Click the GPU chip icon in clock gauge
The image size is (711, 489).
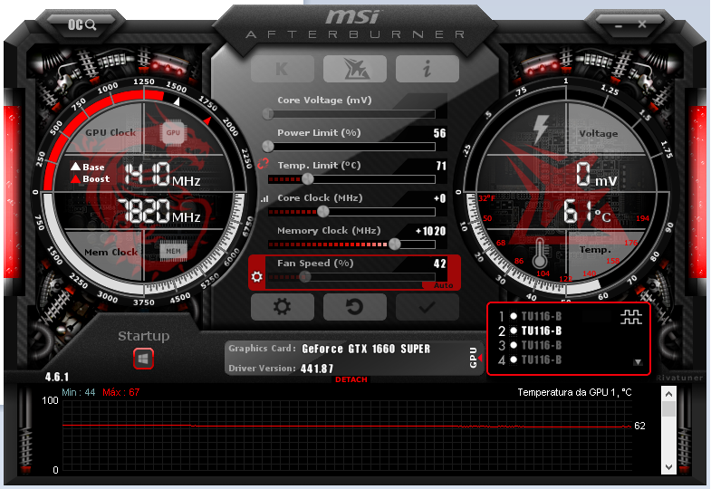point(173,133)
